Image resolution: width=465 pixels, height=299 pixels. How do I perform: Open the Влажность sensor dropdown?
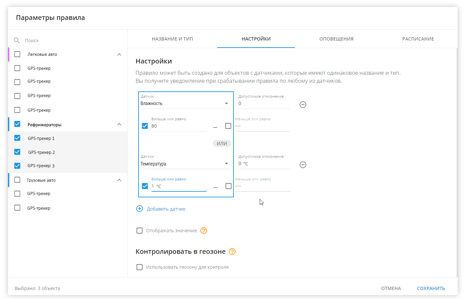point(185,103)
